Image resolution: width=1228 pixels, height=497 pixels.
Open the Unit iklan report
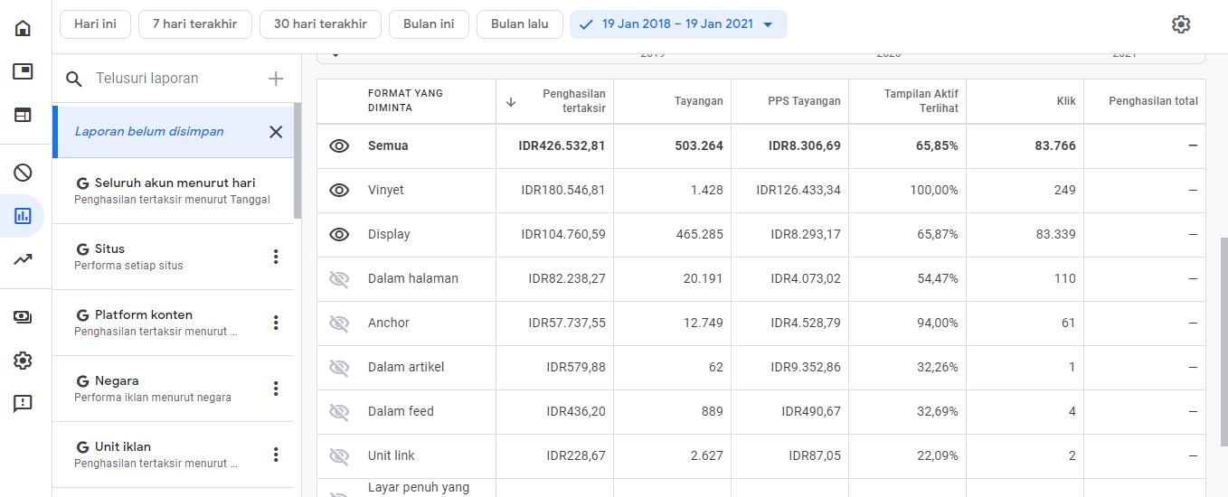(x=173, y=455)
